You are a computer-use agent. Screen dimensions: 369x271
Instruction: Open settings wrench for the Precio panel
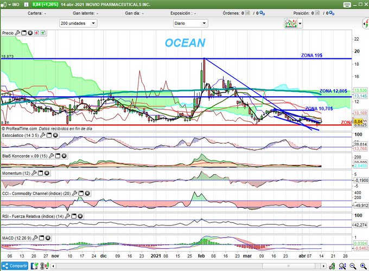[x=17, y=33]
